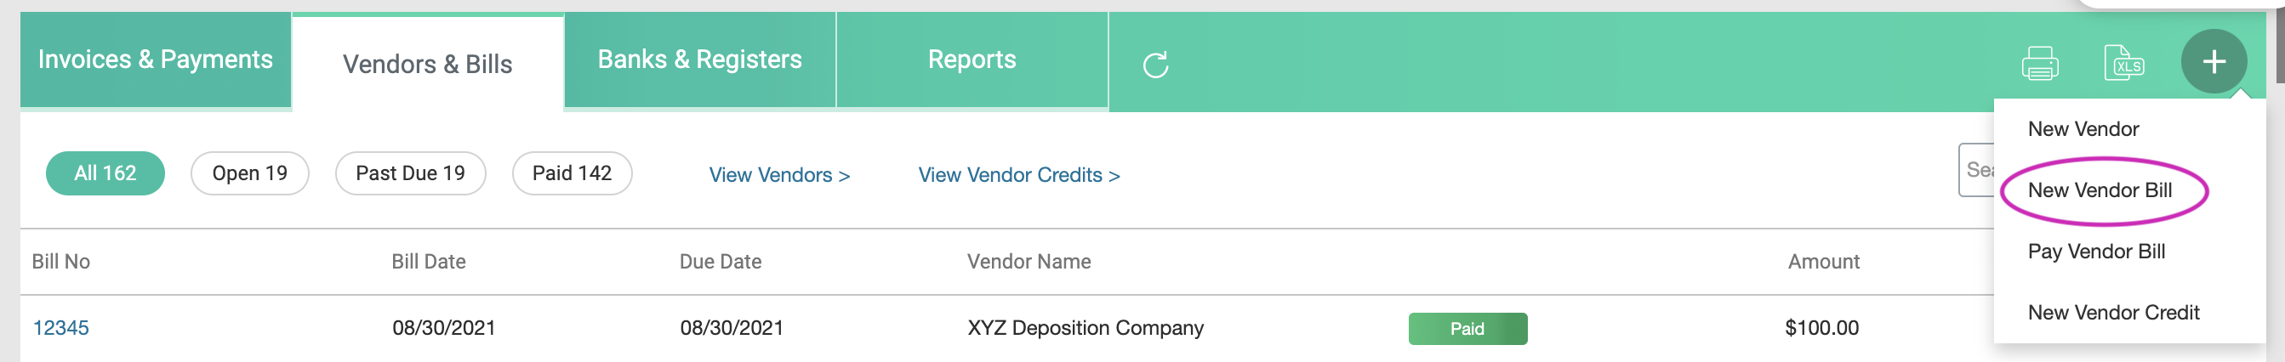Image resolution: width=2285 pixels, height=362 pixels.
Task: Open the View Vendor Credits link
Action: (1018, 175)
